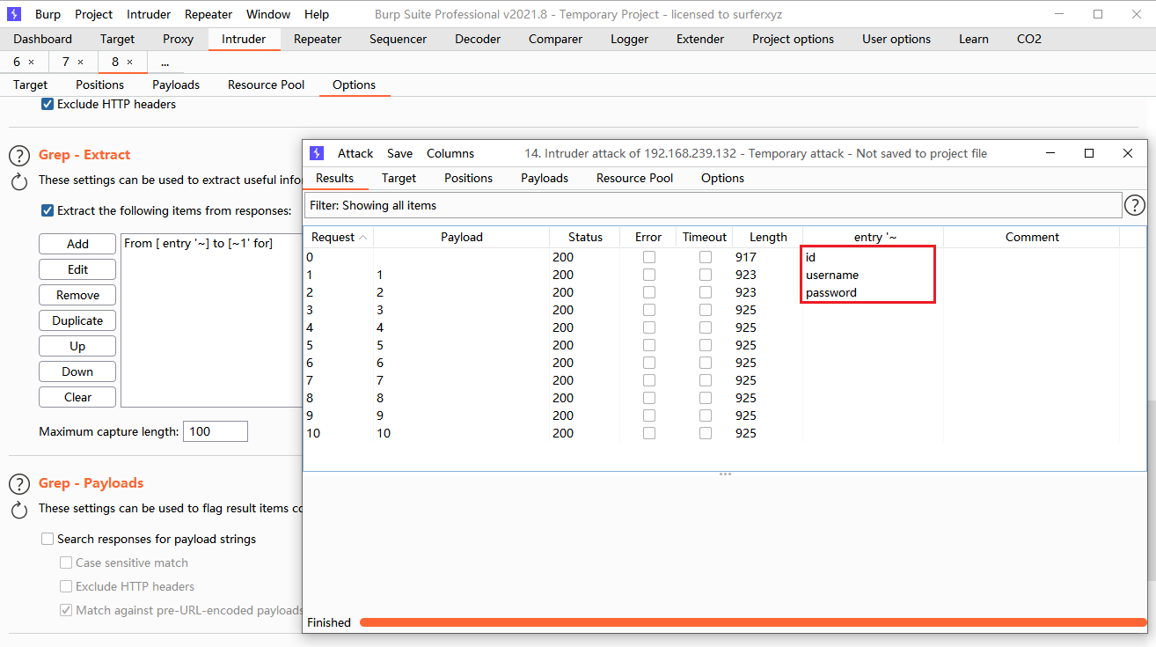Restore defaults for Grep - Extract section
Viewport: 1156px width, 647px height.
[x=19, y=182]
